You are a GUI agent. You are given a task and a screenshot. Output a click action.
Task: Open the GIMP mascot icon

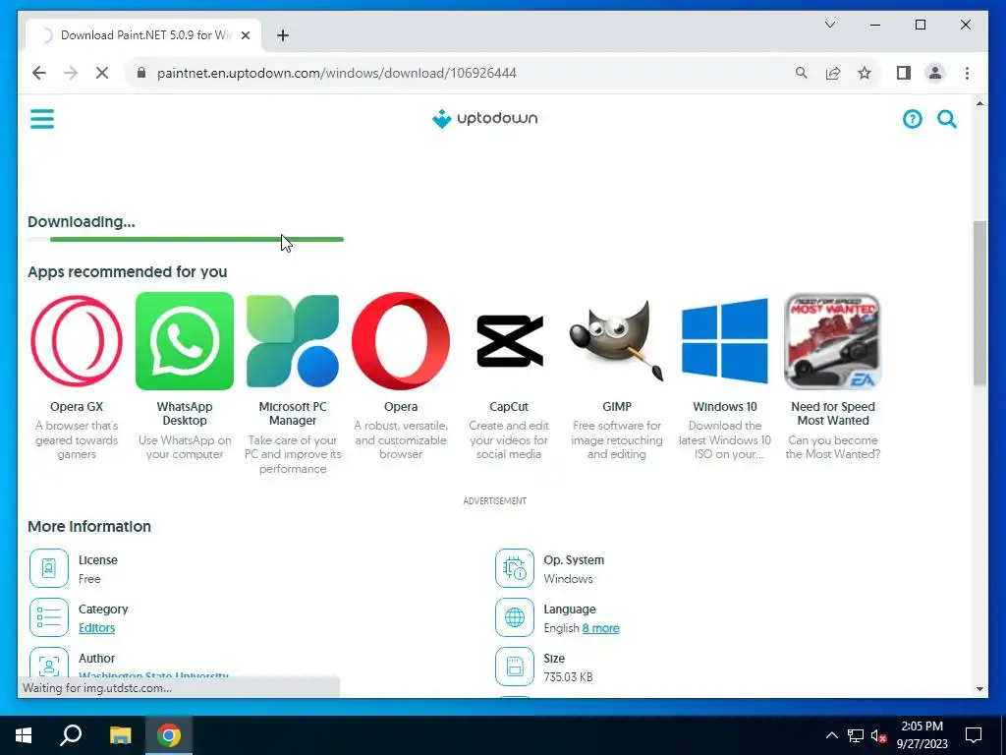tap(617, 341)
